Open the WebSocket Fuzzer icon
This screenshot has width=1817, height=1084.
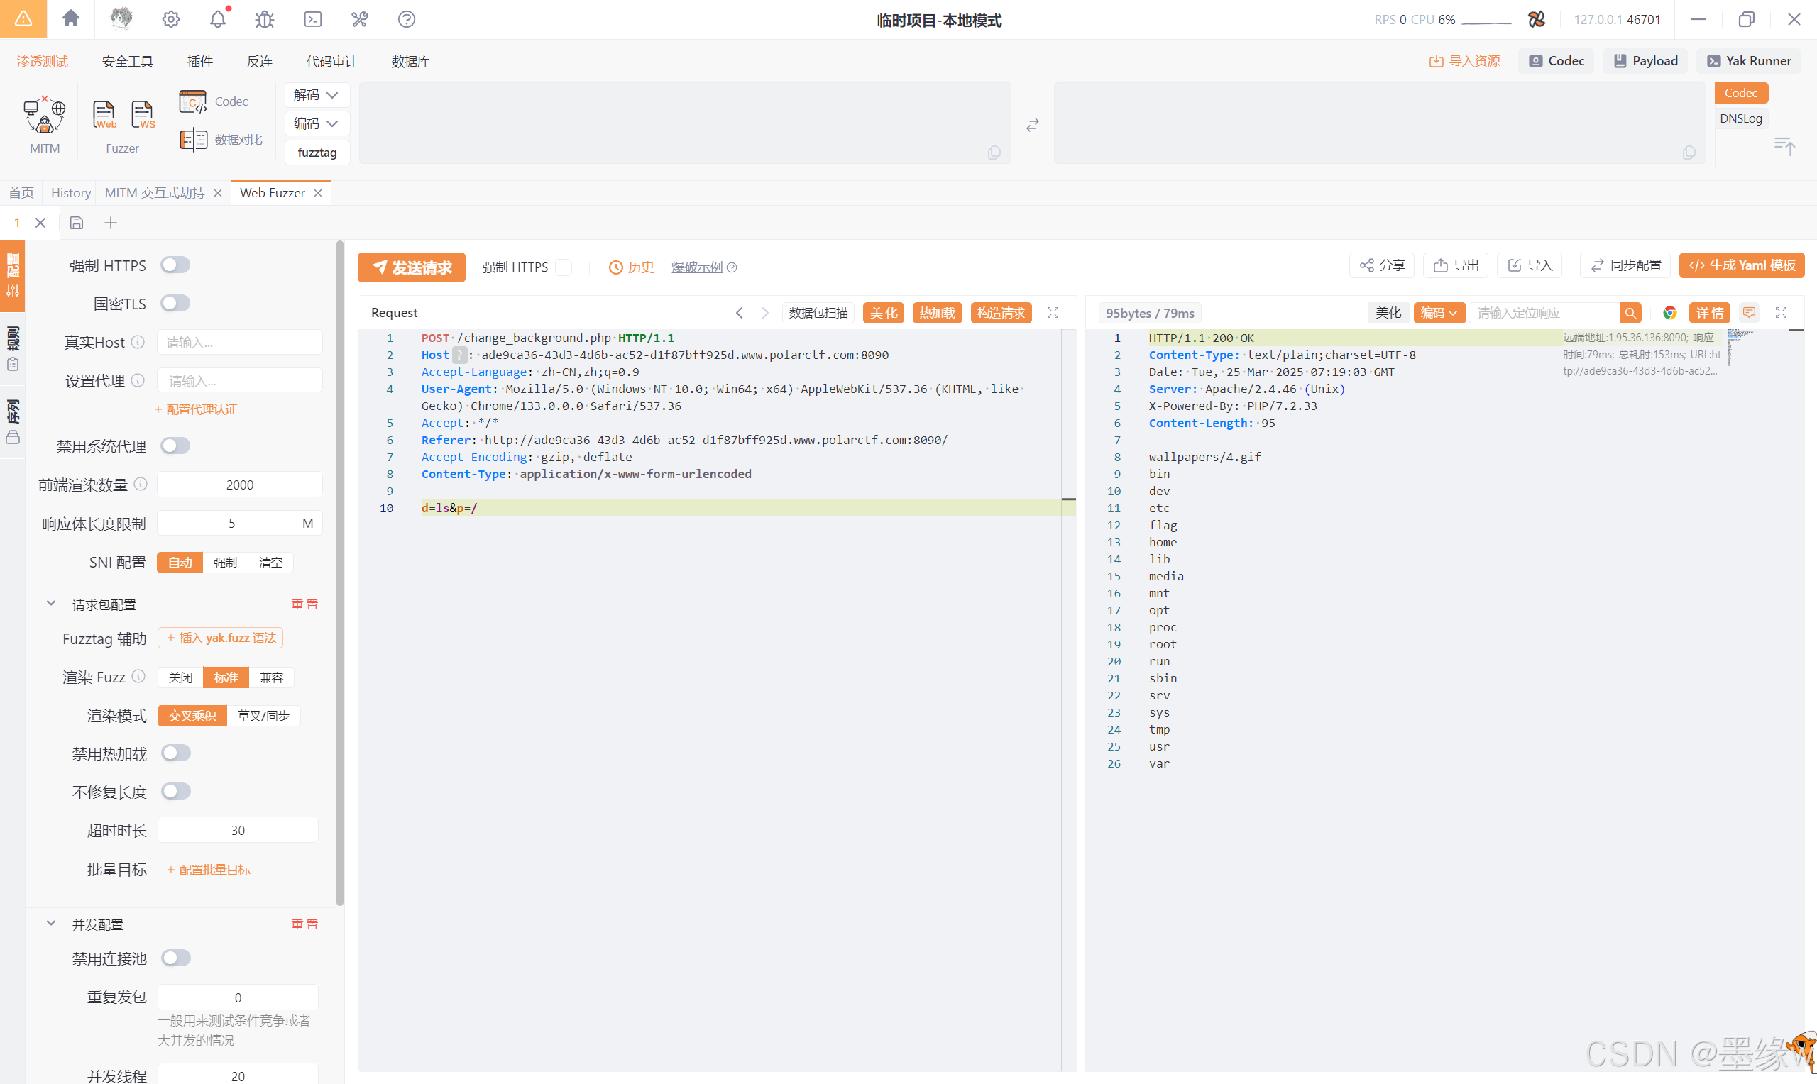pyautogui.click(x=143, y=116)
